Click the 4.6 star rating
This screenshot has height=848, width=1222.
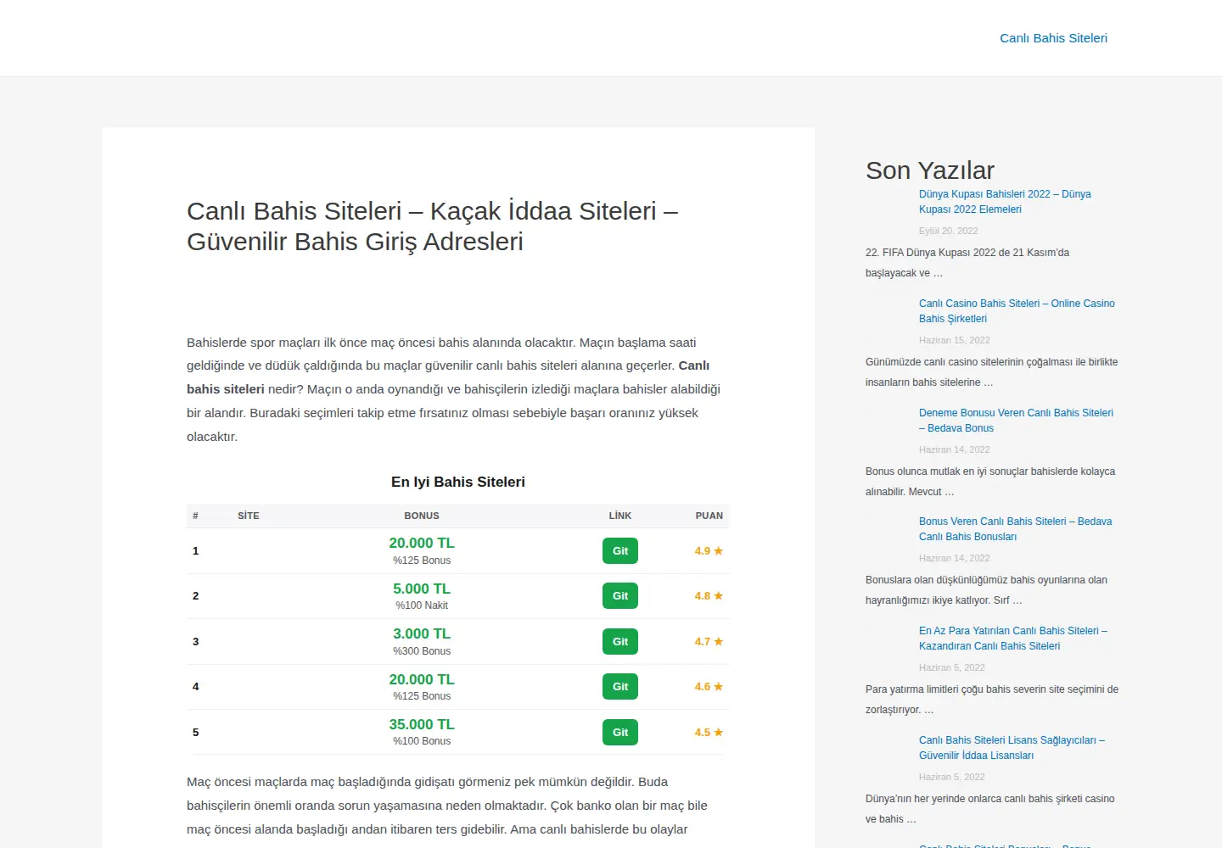pyautogui.click(x=709, y=687)
